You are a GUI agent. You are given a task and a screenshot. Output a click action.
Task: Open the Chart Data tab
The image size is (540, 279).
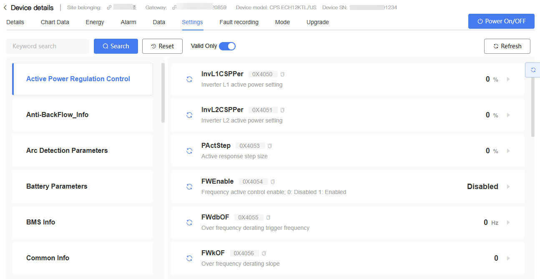point(55,22)
